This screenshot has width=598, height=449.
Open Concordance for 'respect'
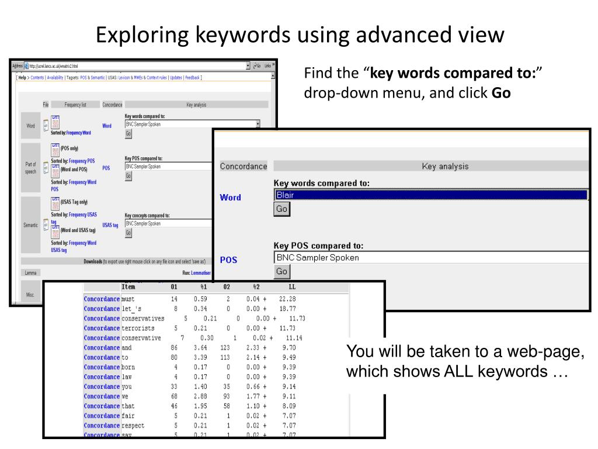[x=102, y=426]
